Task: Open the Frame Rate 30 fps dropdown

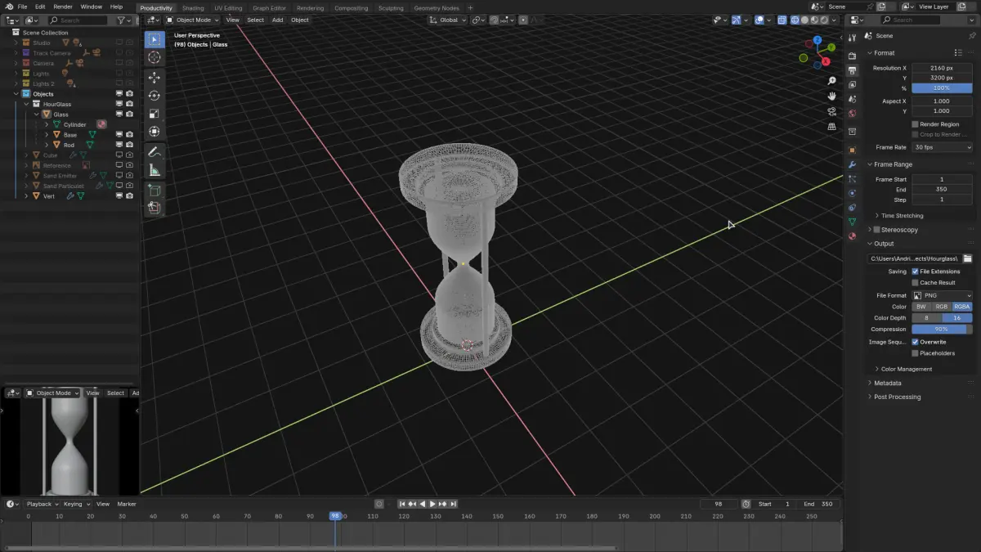Action: tap(942, 147)
